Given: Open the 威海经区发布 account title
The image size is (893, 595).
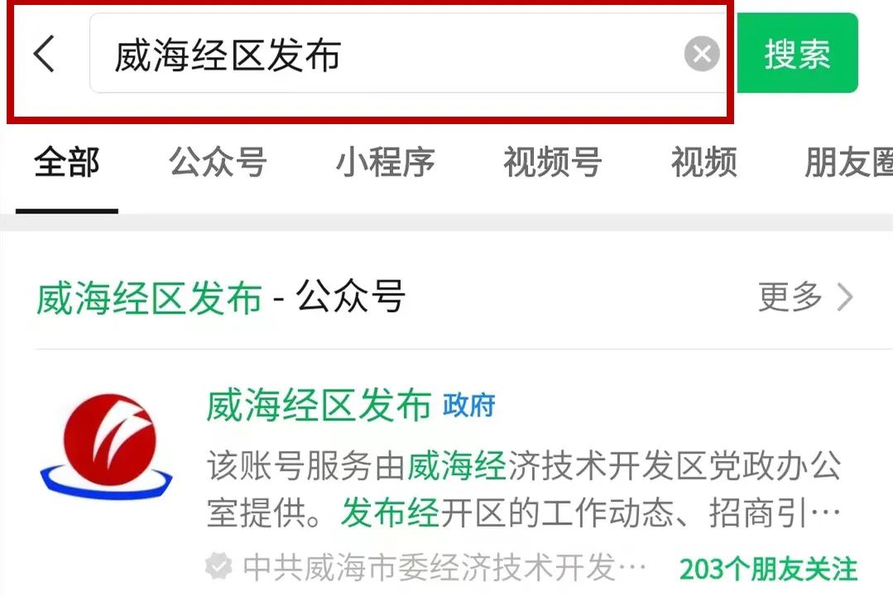Looking at the screenshot, I should click(319, 406).
